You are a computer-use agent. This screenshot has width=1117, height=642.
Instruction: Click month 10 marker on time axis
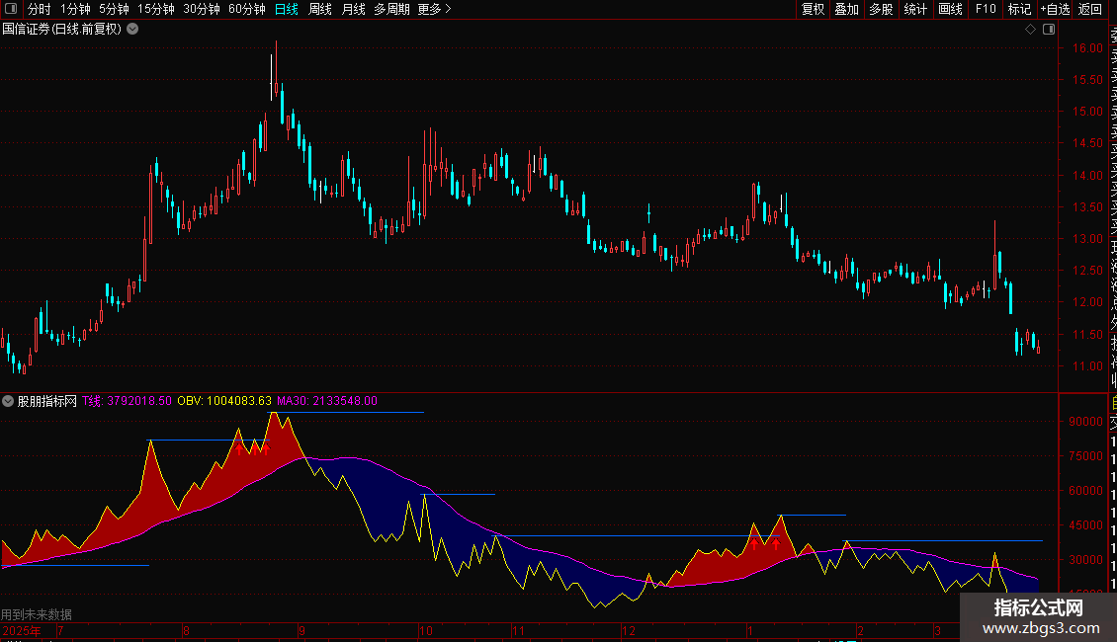[x=425, y=630]
